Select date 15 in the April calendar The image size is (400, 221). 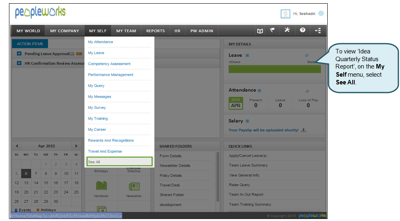[x=46, y=183]
